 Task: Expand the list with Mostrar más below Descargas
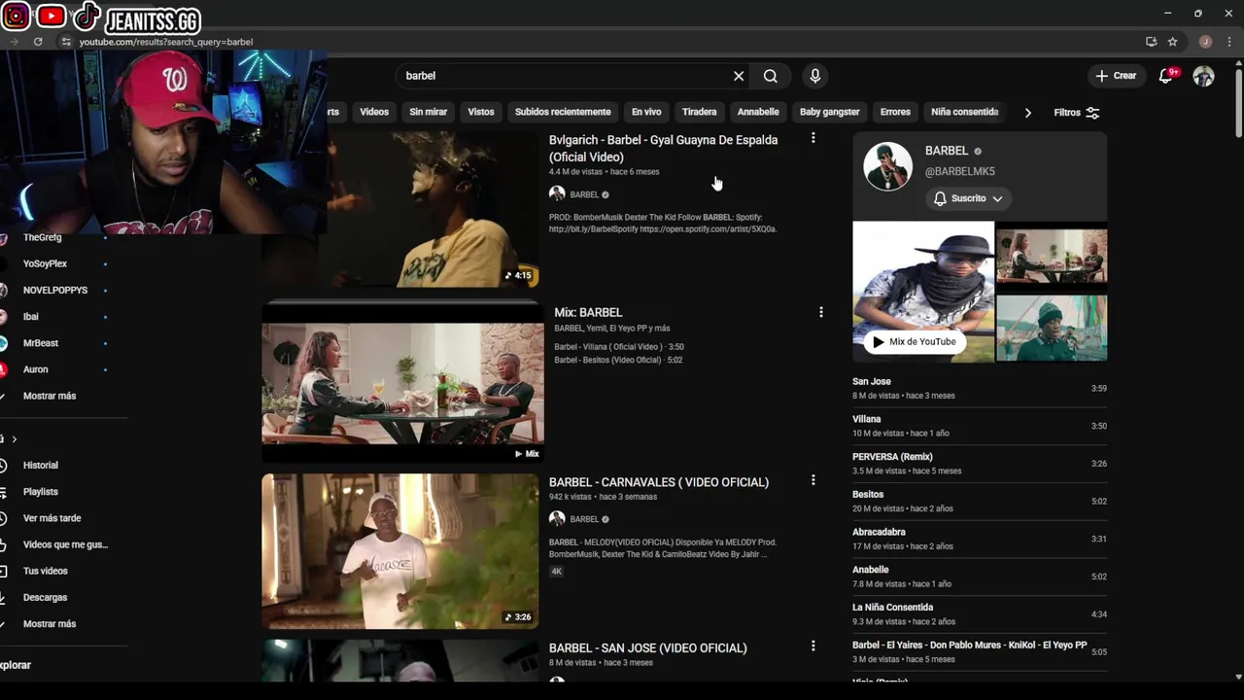point(49,623)
